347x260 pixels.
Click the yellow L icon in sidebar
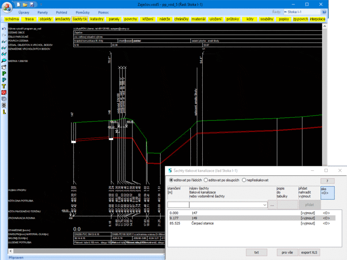coord(4,112)
